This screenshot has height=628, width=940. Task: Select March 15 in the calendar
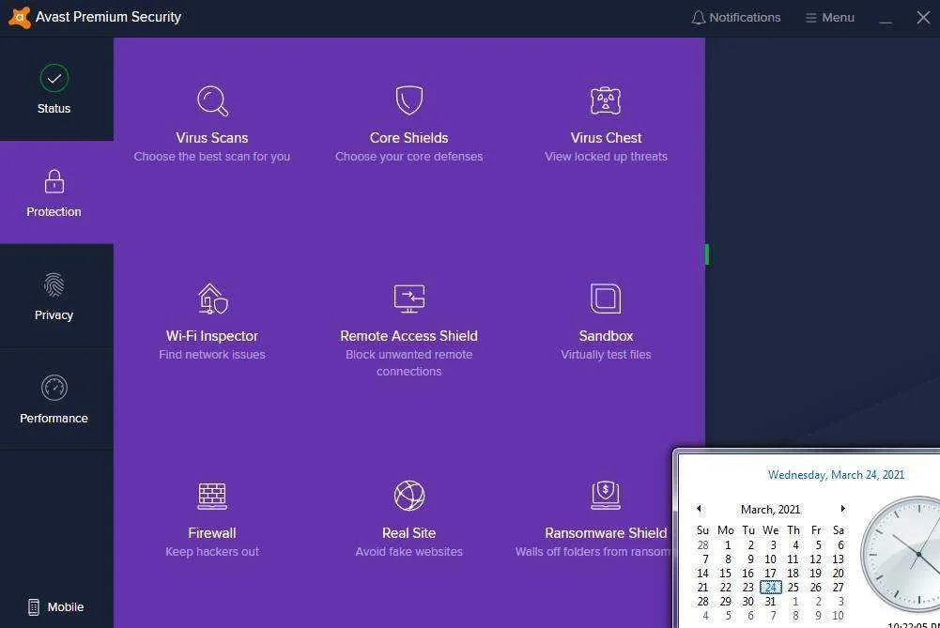tap(725, 574)
